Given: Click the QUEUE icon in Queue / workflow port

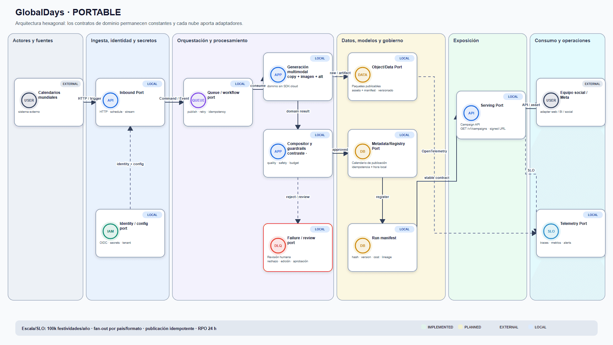Looking at the screenshot, I should 198,100.
